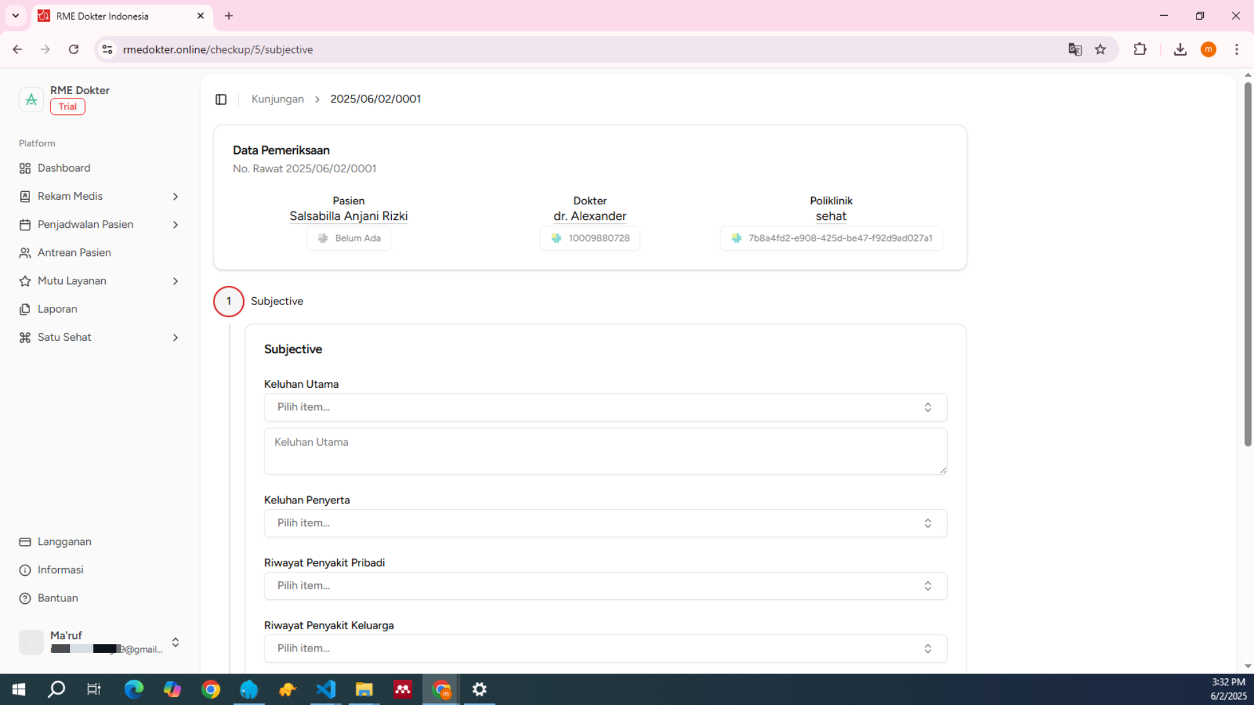
Task: Toggle the sidebar panel icon
Action: click(x=221, y=99)
